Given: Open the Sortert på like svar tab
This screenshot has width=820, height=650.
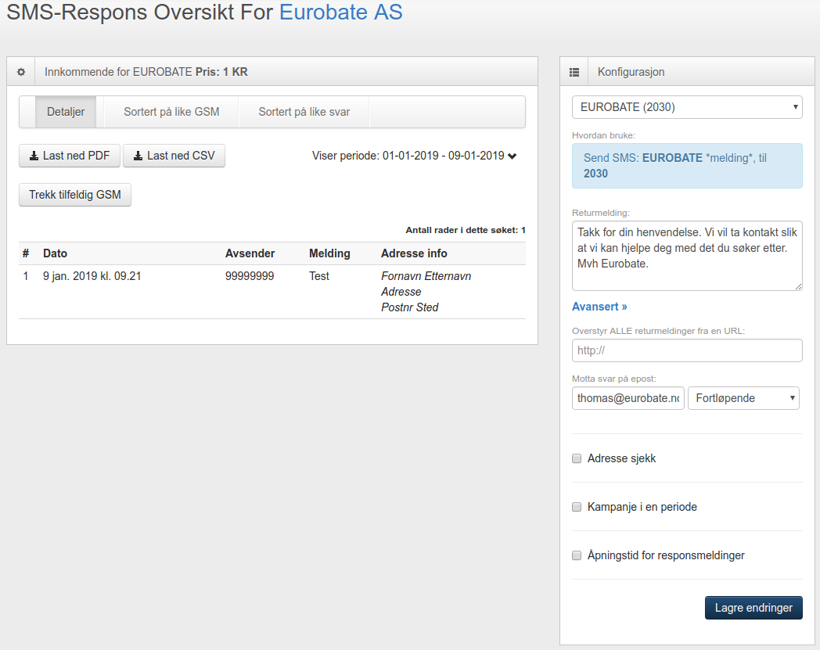Looking at the screenshot, I should [304, 112].
